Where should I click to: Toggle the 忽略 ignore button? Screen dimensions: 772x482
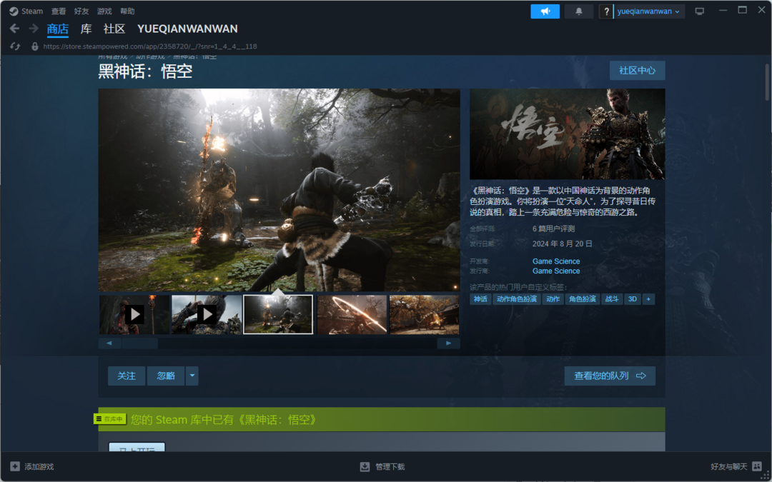point(166,376)
